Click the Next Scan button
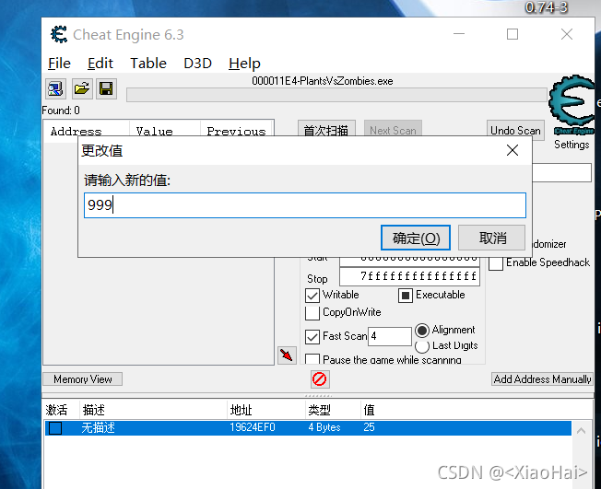Viewport: 601px width, 489px height. (x=393, y=130)
